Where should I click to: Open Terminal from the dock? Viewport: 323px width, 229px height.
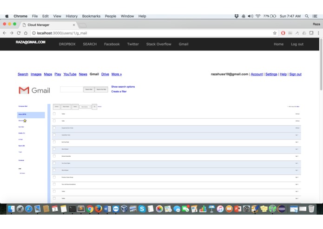[x=73, y=209]
